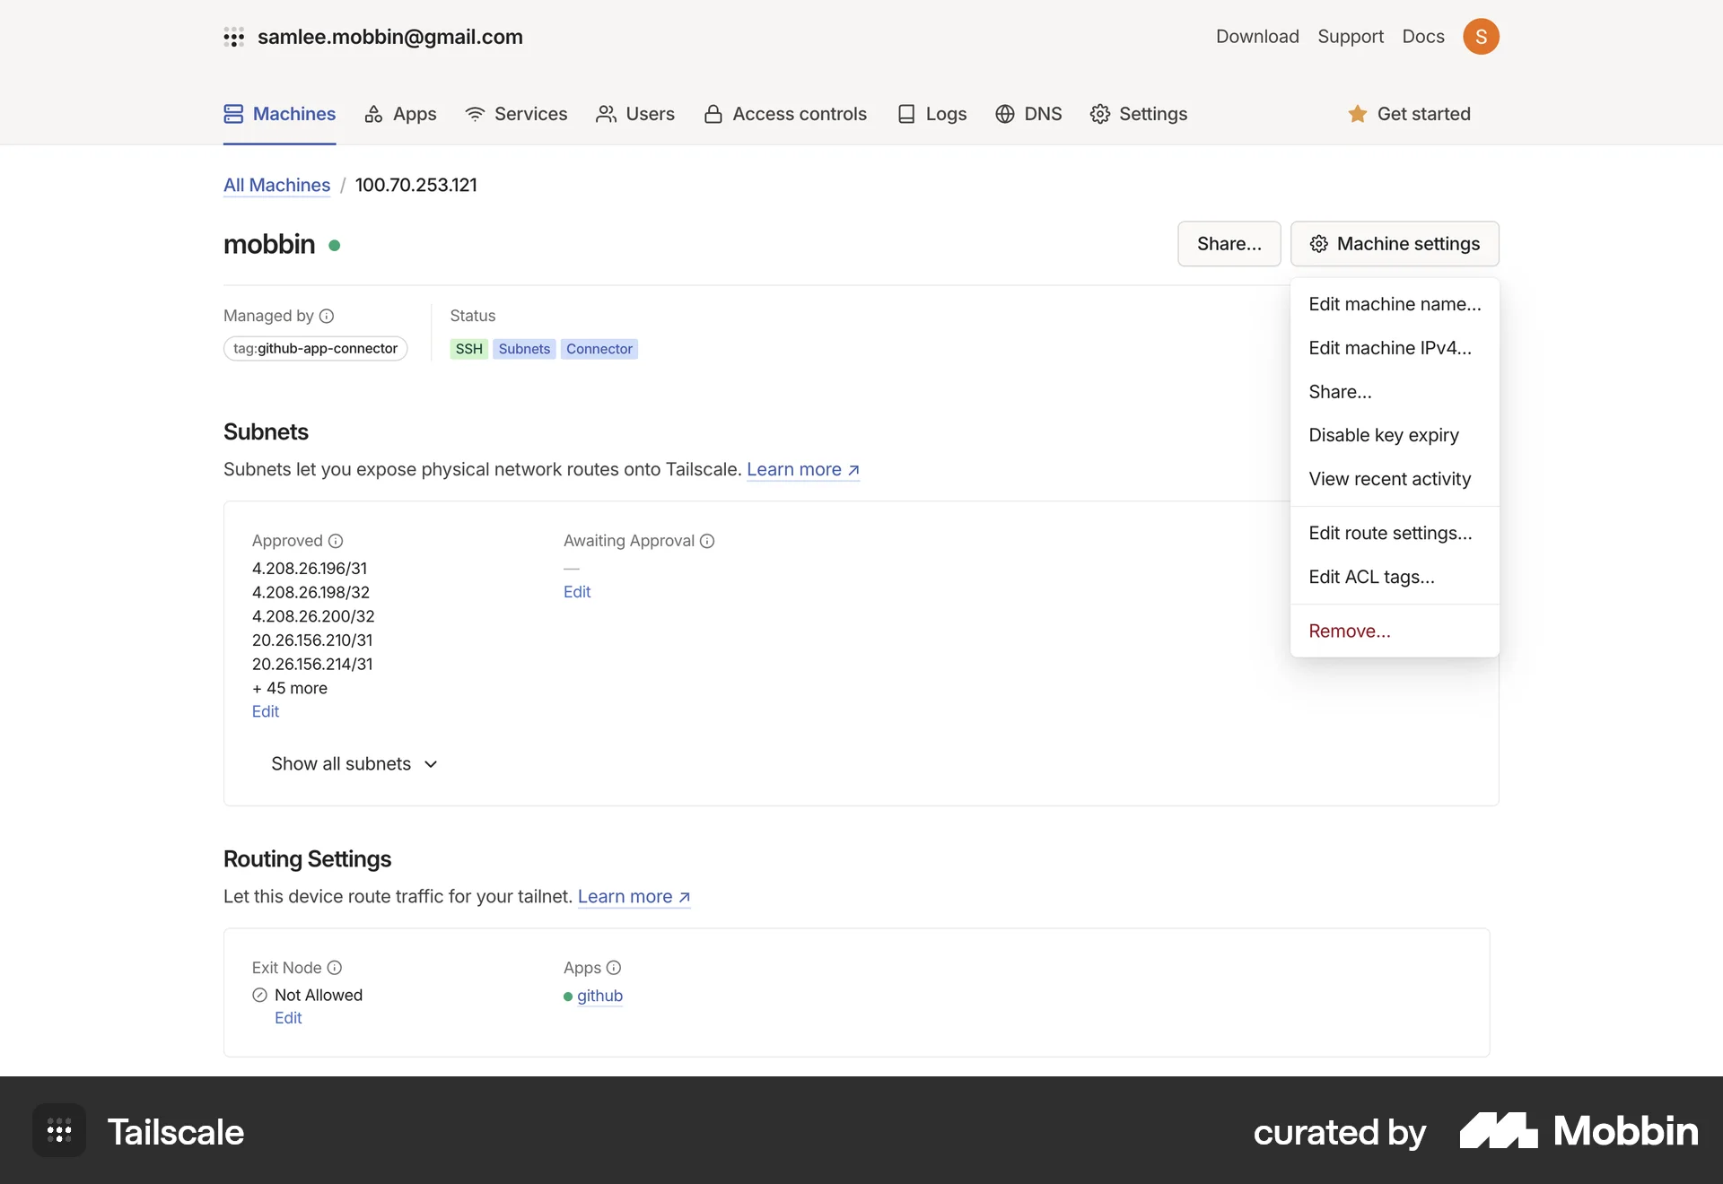Open the Users section icon
Image resolution: width=1723 pixels, height=1184 pixels.
coord(608,114)
